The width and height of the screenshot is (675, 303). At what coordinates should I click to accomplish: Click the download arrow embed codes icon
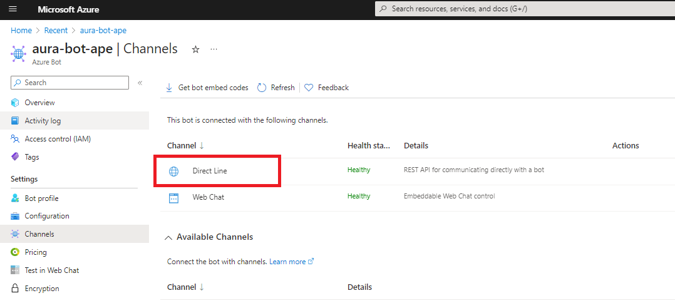[x=169, y=88]
